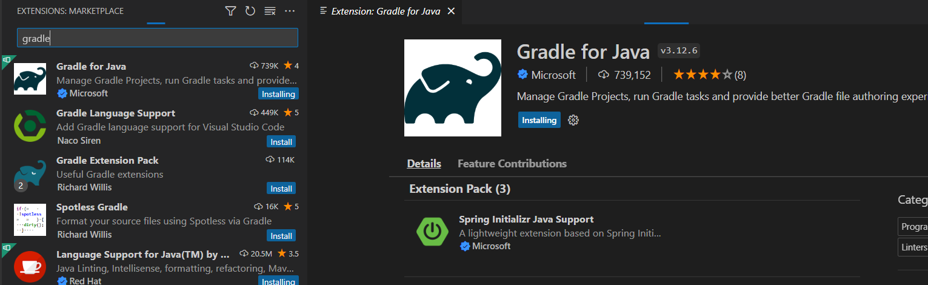
Task: Select the Extension: Gradle for Java editor tab
Action: tap(386, 12)
